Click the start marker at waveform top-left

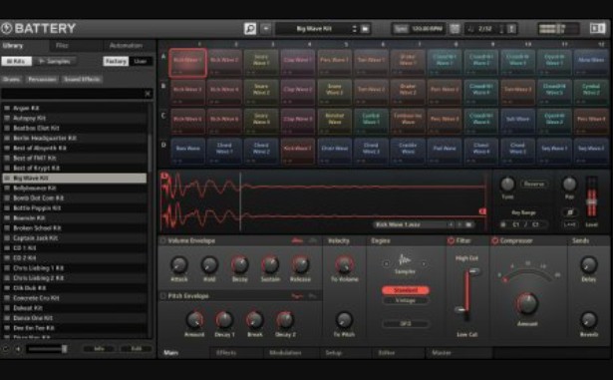[x=164, y=177]
